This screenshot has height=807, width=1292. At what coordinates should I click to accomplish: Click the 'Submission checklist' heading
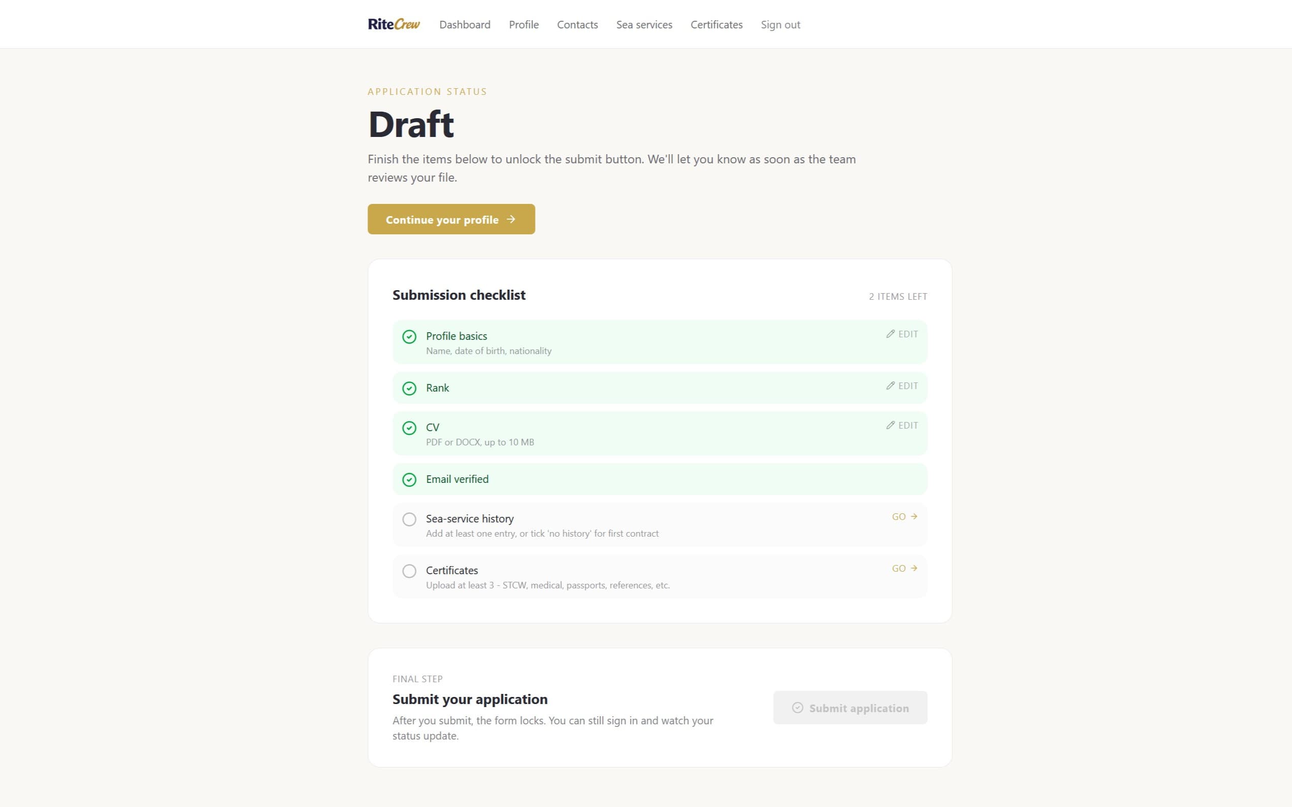(459, 295)
